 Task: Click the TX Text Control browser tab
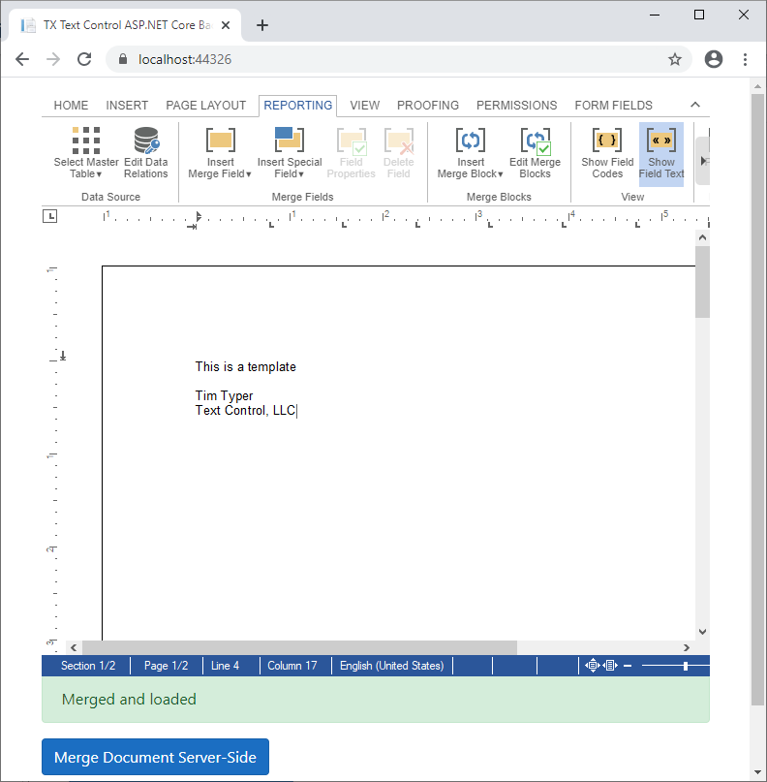pos(125,25)
